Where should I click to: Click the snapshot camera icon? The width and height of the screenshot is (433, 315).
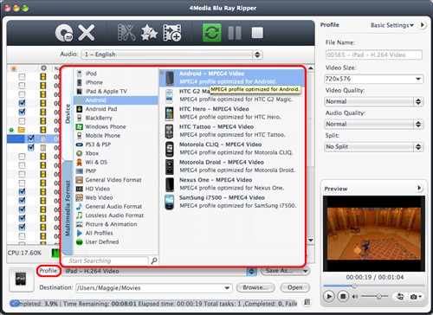(414, 297)
